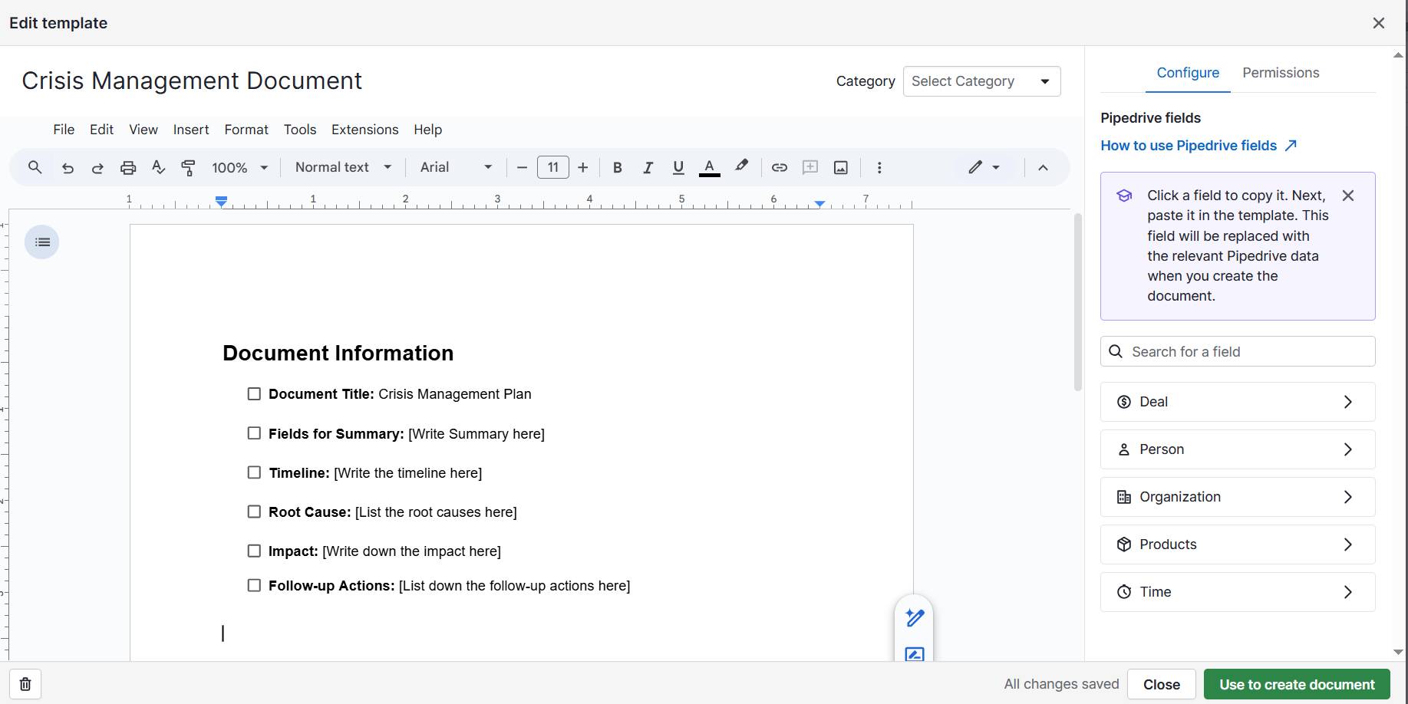This screenshot has width=1408, height=704.
Task: Select the paint format tool
Action: (188, 167)
